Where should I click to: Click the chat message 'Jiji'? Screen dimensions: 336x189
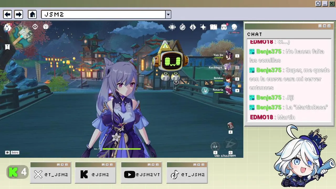pos(290,98)
